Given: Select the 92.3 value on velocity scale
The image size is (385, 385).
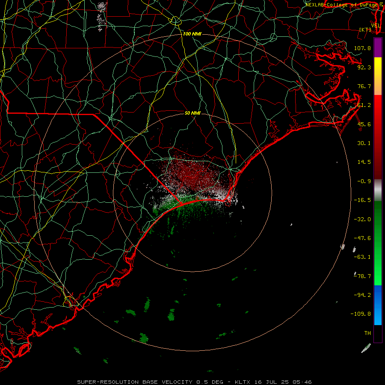Looking at the screenshot, I should [x=364, y=67].
